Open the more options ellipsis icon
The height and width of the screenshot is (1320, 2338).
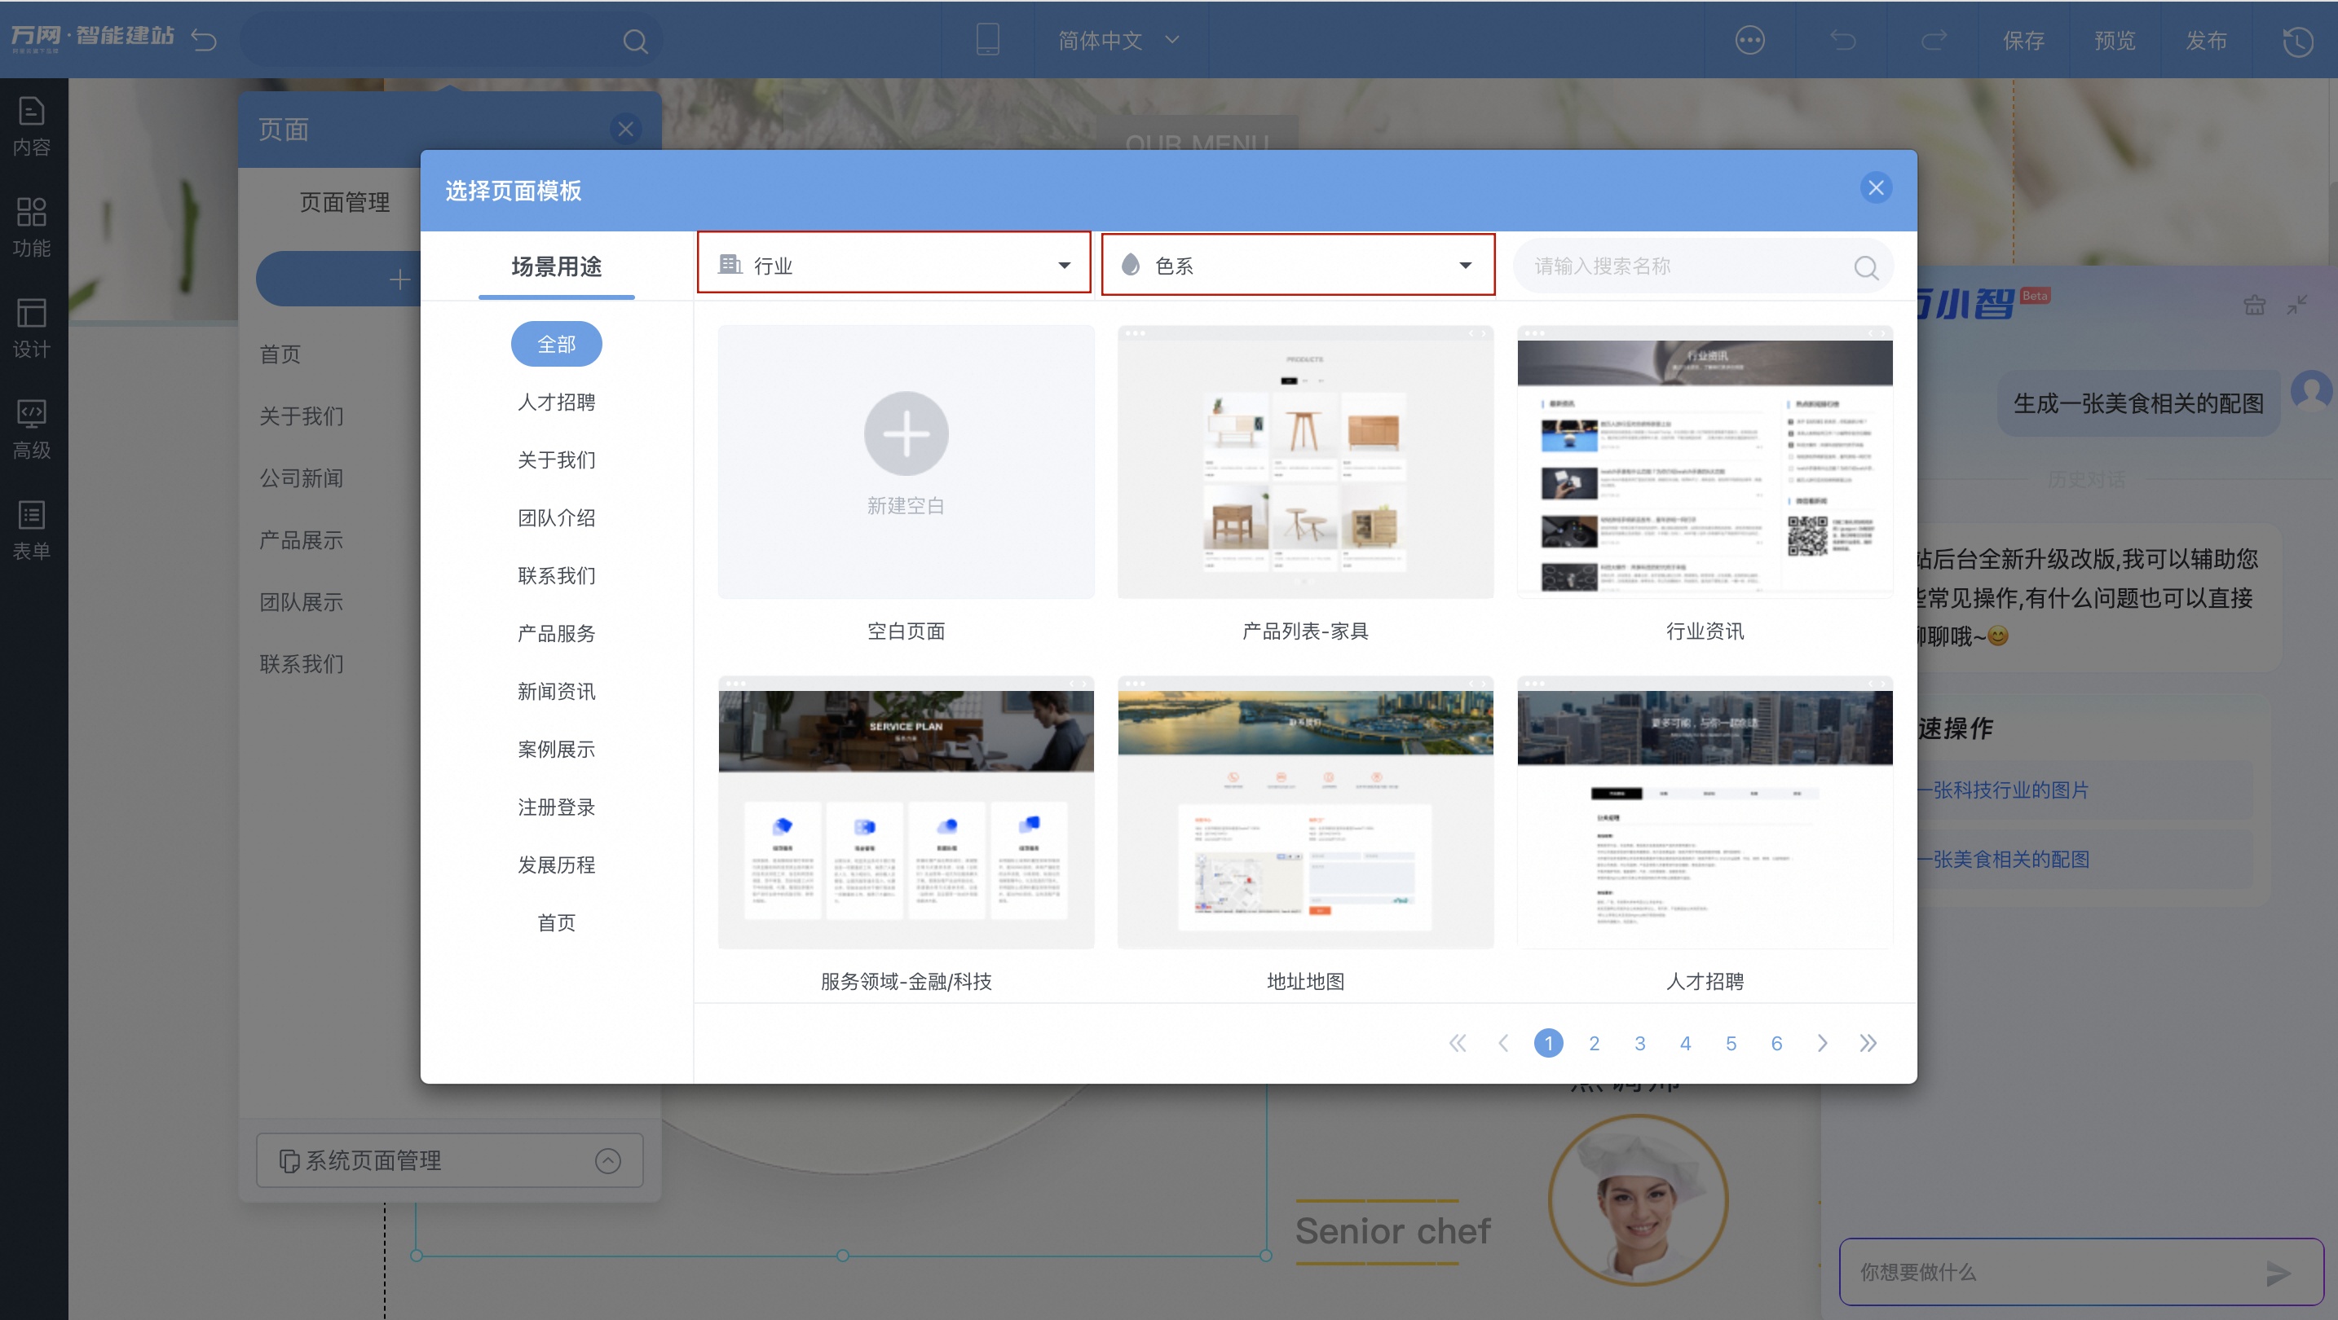(x=1750, y=40)
